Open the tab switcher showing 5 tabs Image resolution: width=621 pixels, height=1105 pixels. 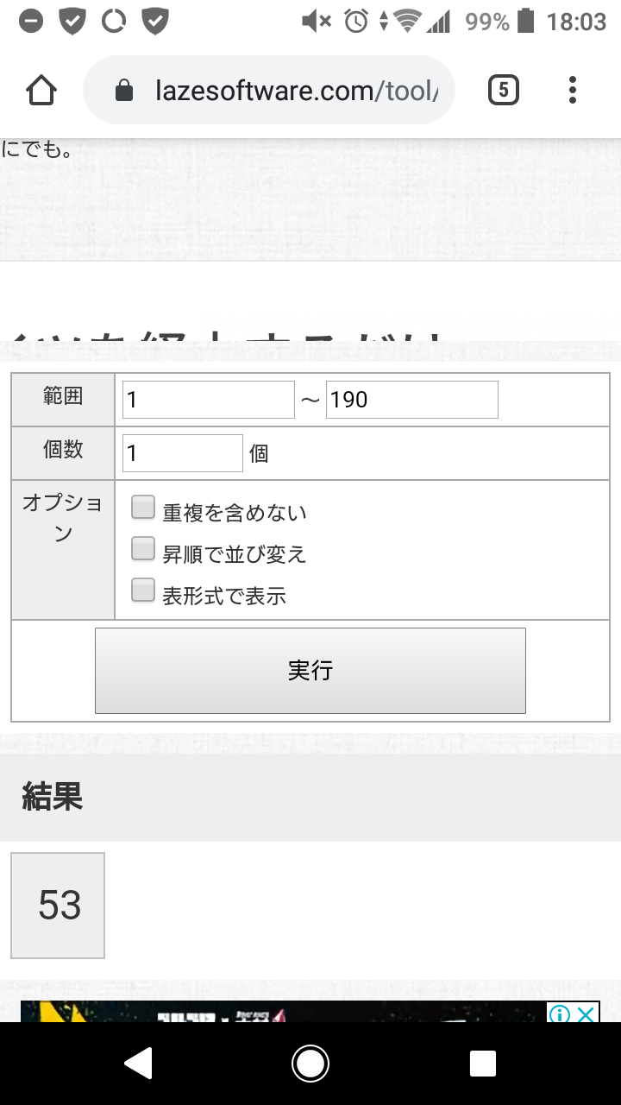pos(504,91)
